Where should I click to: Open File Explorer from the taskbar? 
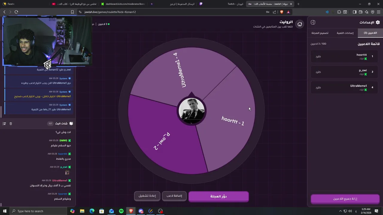pos(82,211)
